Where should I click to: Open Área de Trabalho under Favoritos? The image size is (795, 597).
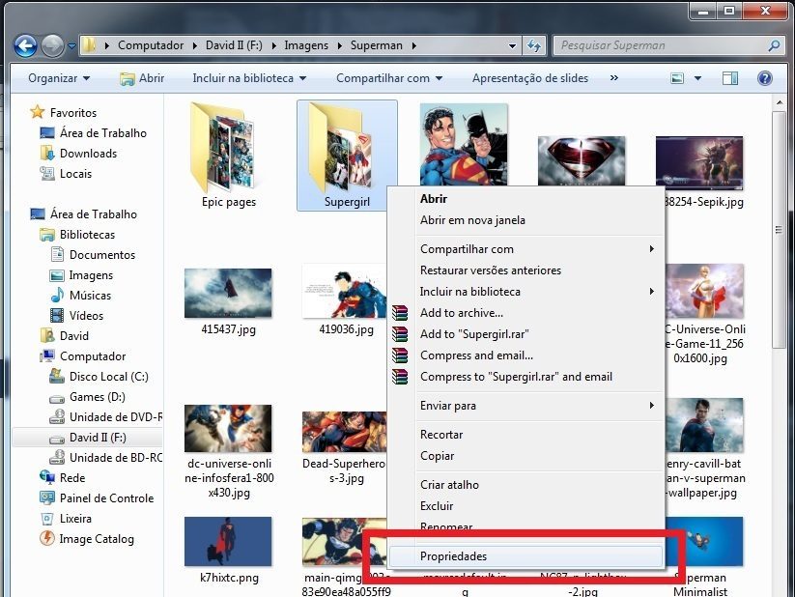[x=103, y=133]
